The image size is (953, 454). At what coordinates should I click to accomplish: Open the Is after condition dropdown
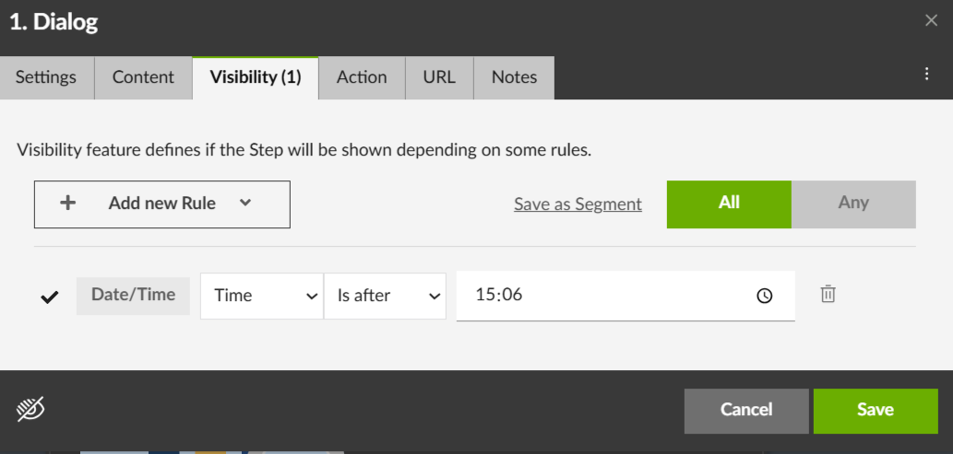click(385, 296)
